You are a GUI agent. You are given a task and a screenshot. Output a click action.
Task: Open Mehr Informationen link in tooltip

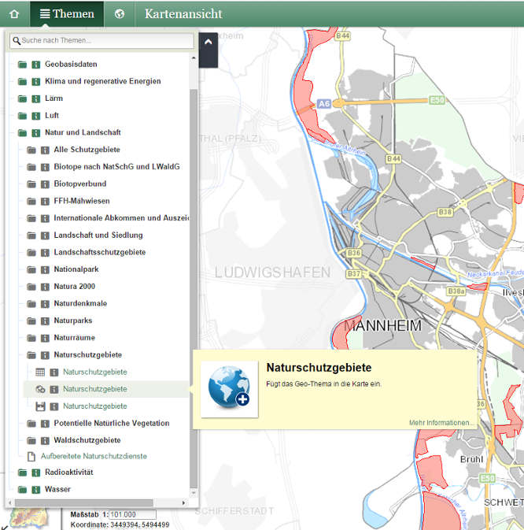coord(441,423)
